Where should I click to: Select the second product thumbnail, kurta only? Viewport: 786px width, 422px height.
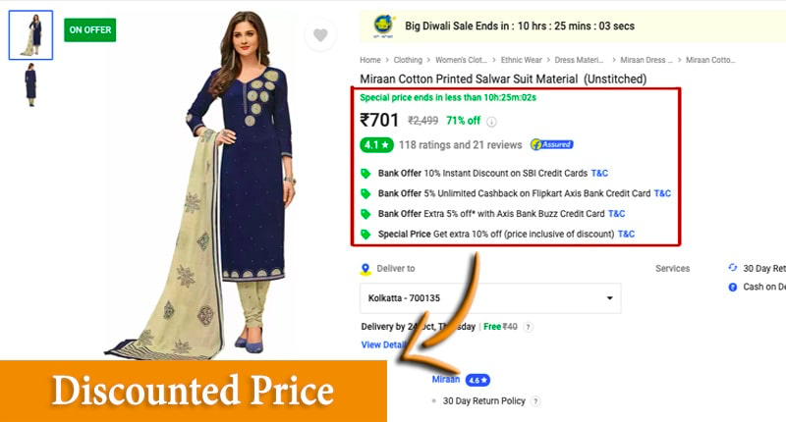[x=31, y=84]
